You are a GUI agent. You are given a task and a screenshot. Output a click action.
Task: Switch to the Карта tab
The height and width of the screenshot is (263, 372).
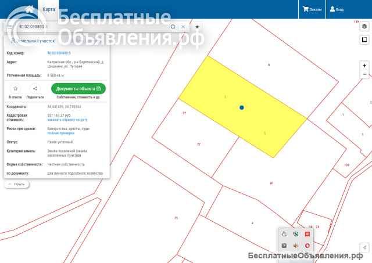coord(49,9)
